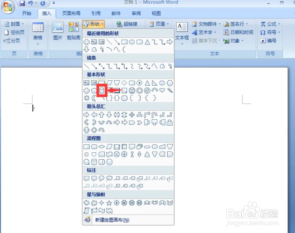Select the lightning bolt in 基本形状
This screenshot has height=233, width=295.
(x=170, y=91)
